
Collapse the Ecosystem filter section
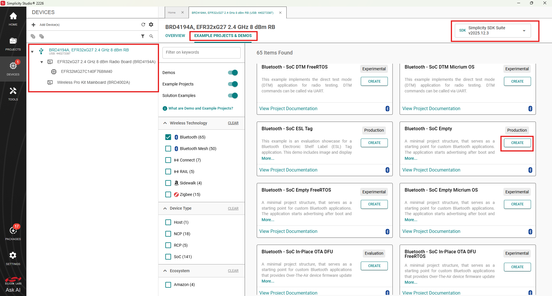165,271
